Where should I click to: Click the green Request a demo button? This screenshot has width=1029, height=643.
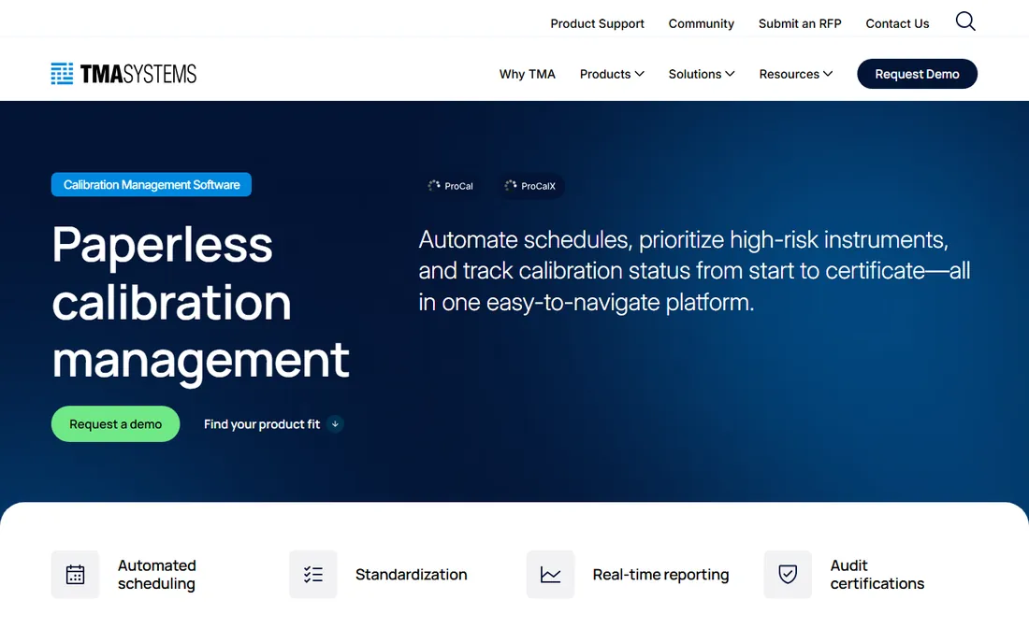coord(115,424)
